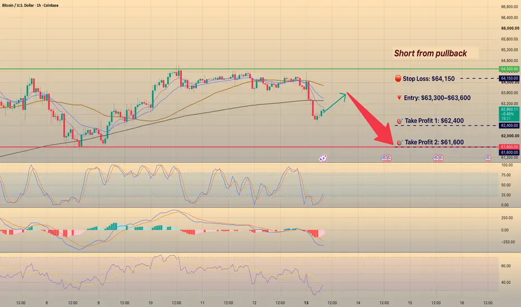The image size is (521, 307).
Task: Click the 62,000.00 price axis label
Action: (x=510, y=136)
